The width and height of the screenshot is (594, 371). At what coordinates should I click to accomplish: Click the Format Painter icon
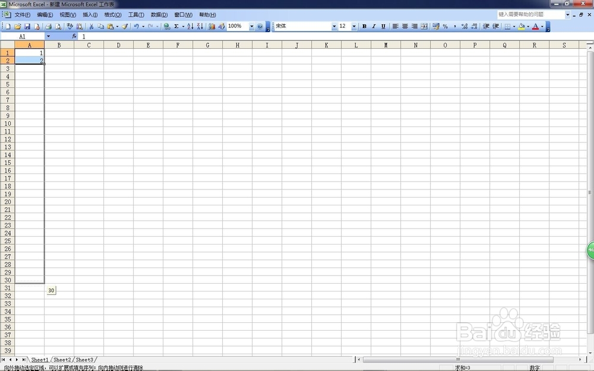tap(124, 26)
